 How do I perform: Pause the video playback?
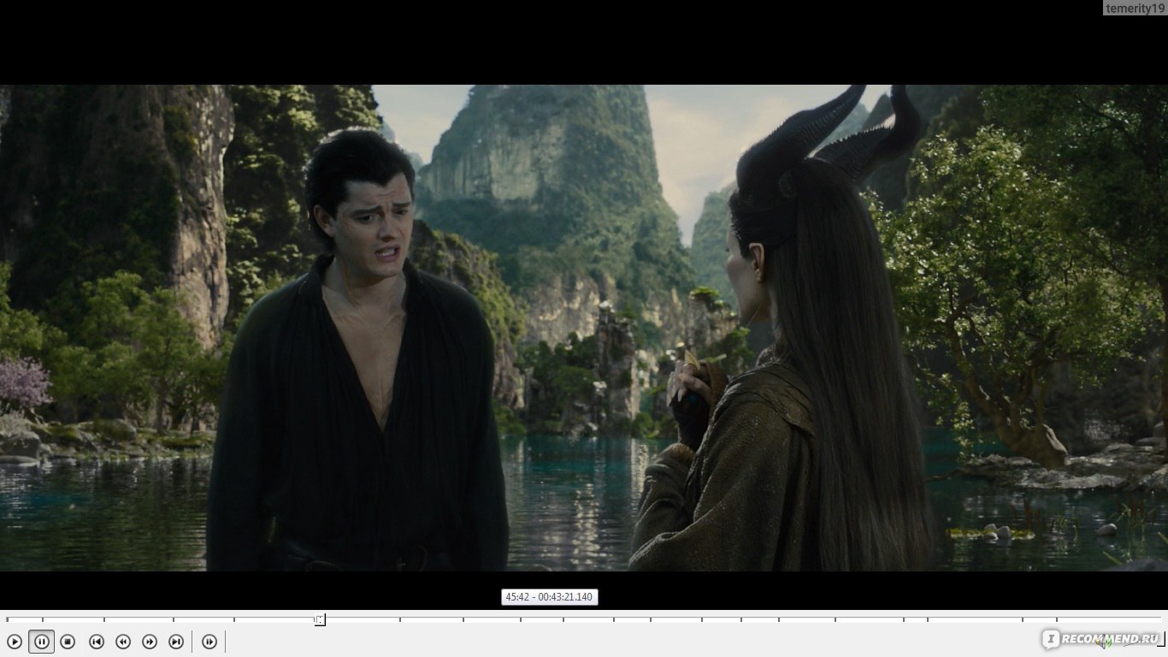[41, 642]
